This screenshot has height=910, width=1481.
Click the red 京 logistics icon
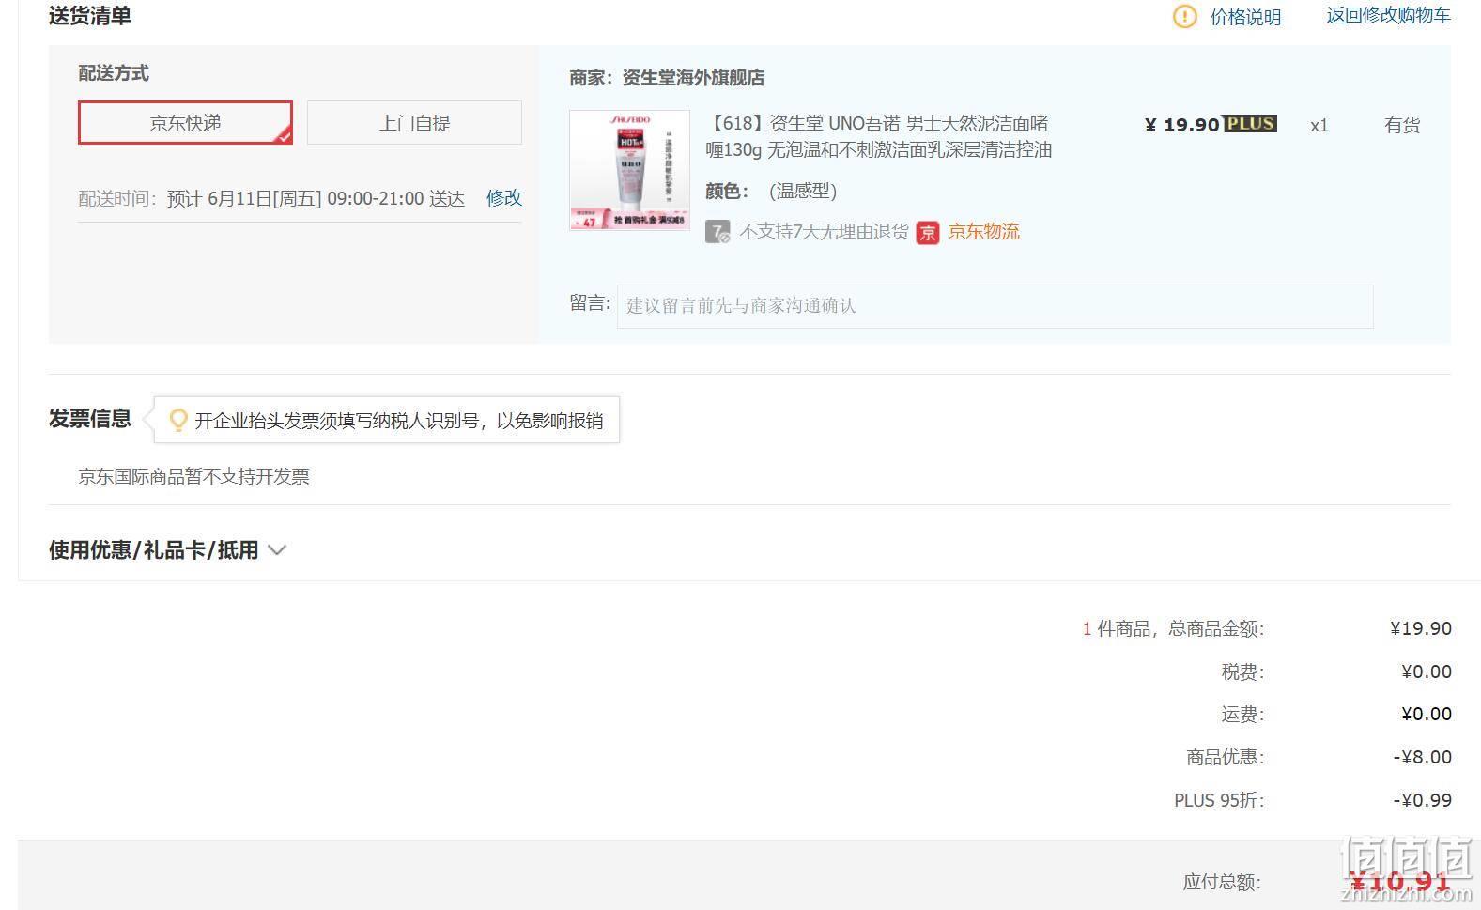pos(928,232)
